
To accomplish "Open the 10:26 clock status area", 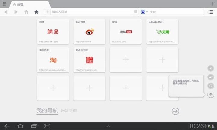I will pyautogui.click(x=202, y=126).
